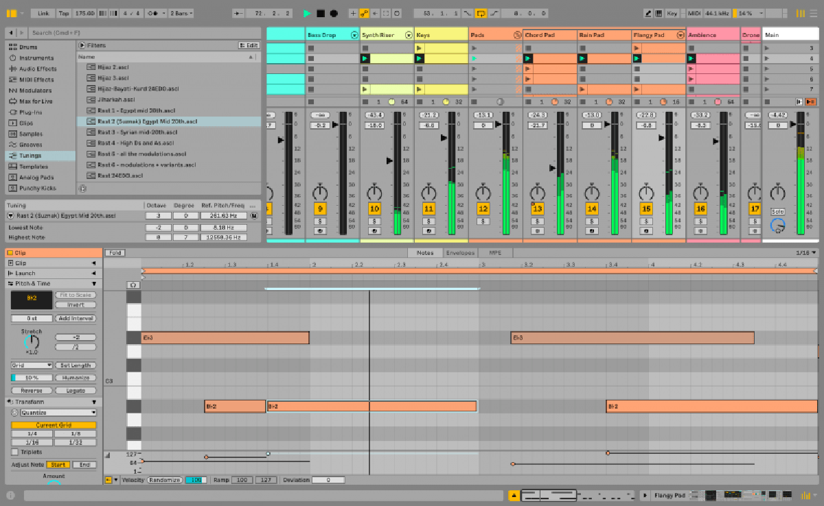Enable the Triplets checkbox
The image size is (824, 506).
tap(15, 452)
